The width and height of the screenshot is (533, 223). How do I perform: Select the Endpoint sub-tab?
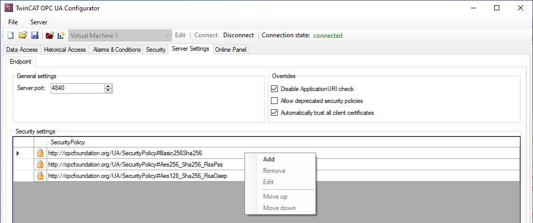point(21,62)
